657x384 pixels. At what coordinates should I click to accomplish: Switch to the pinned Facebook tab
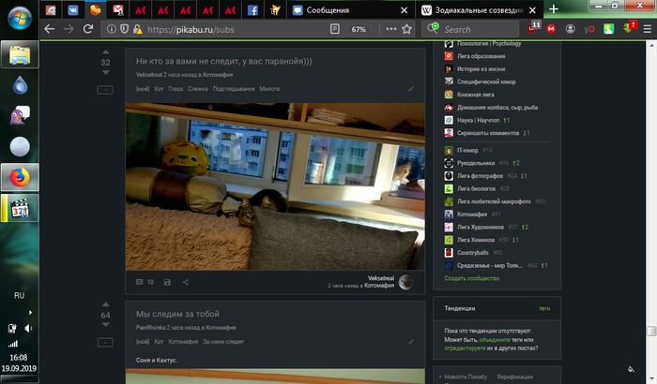[252, 10]
